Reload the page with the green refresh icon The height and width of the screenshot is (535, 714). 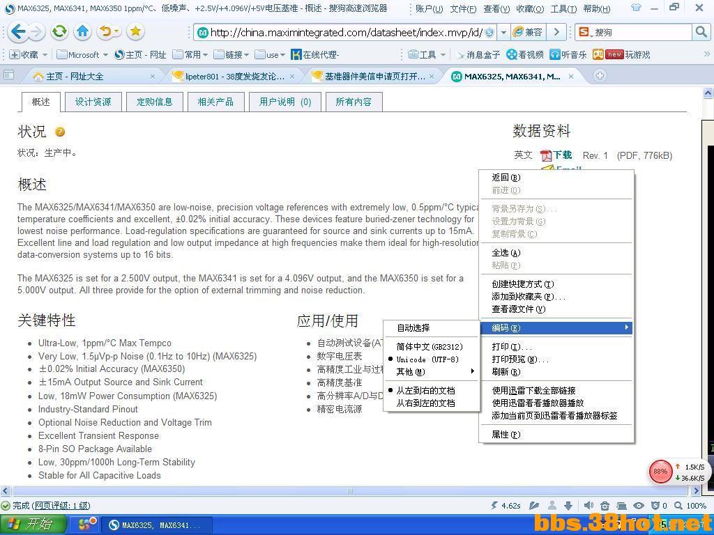pyautogui.click(x=59, y=31)
